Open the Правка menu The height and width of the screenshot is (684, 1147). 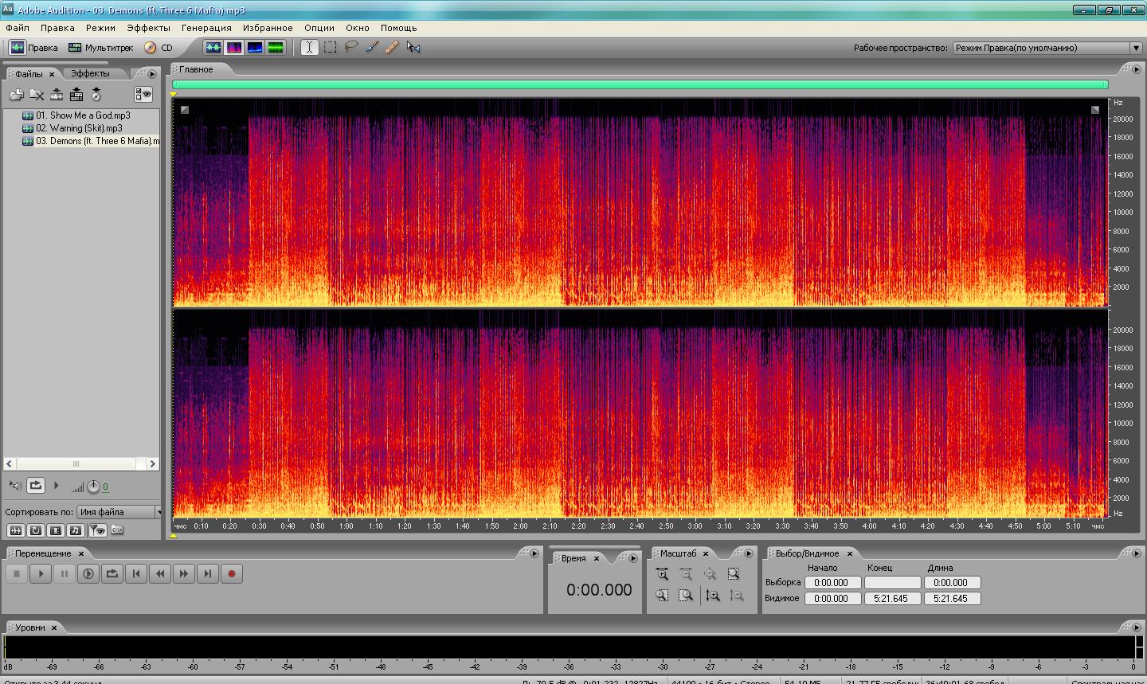(x=57, y=28)
